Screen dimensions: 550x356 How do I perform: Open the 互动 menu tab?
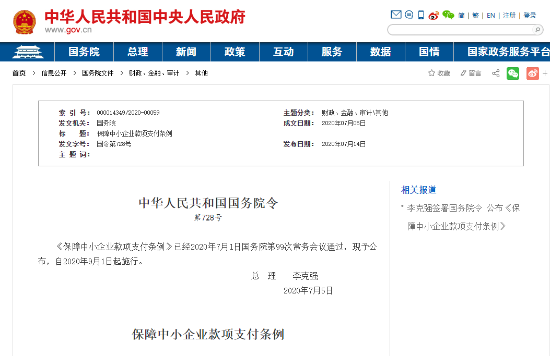click(284, 52)
